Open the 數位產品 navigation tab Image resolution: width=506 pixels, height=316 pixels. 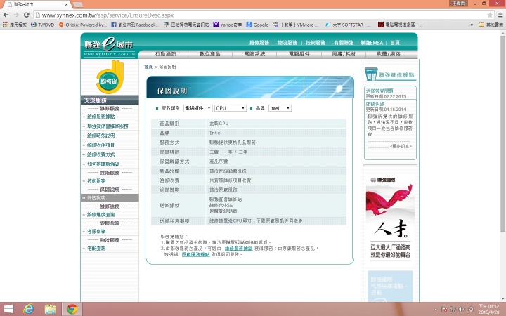pyautogui.click(x=209, y=54)
